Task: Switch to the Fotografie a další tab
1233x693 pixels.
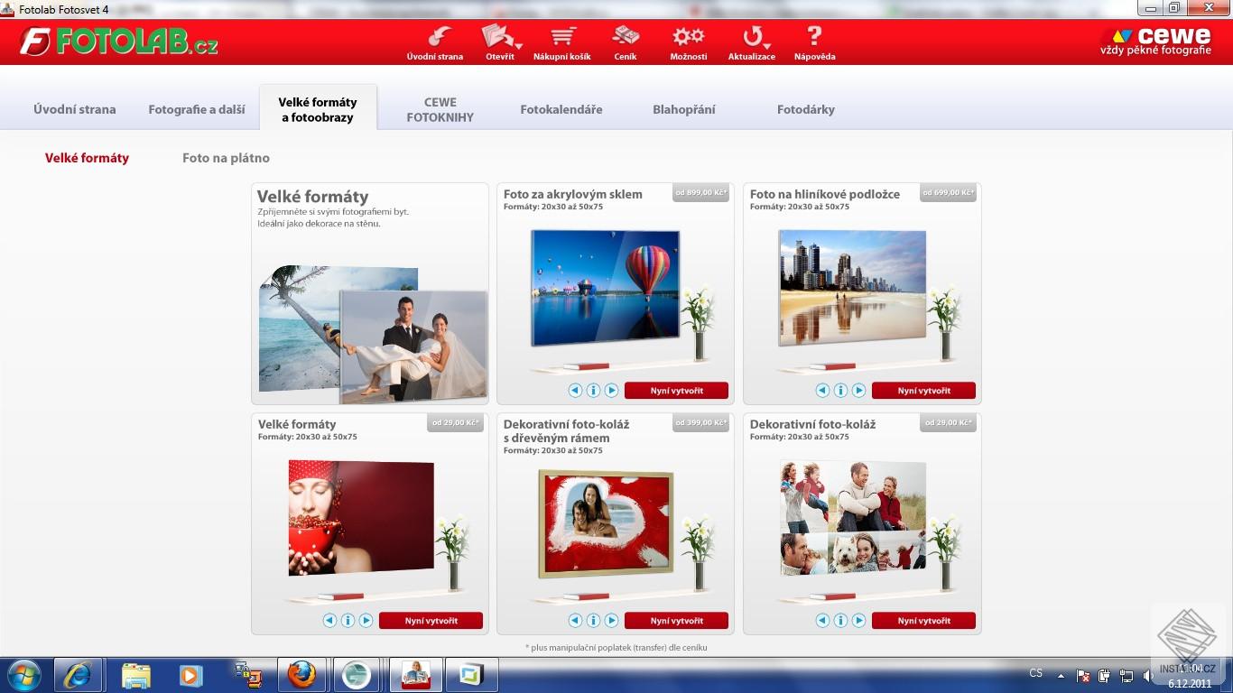Action: 197,109
